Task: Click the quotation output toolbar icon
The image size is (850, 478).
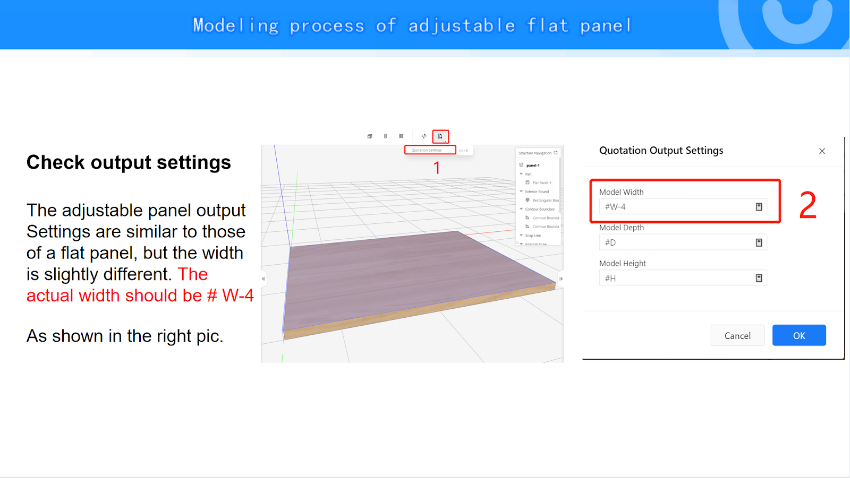Action: 440,136
